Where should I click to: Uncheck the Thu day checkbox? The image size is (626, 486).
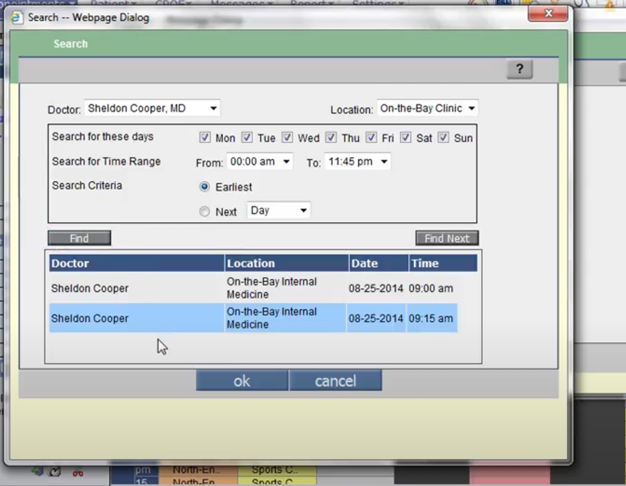(330, 138)
